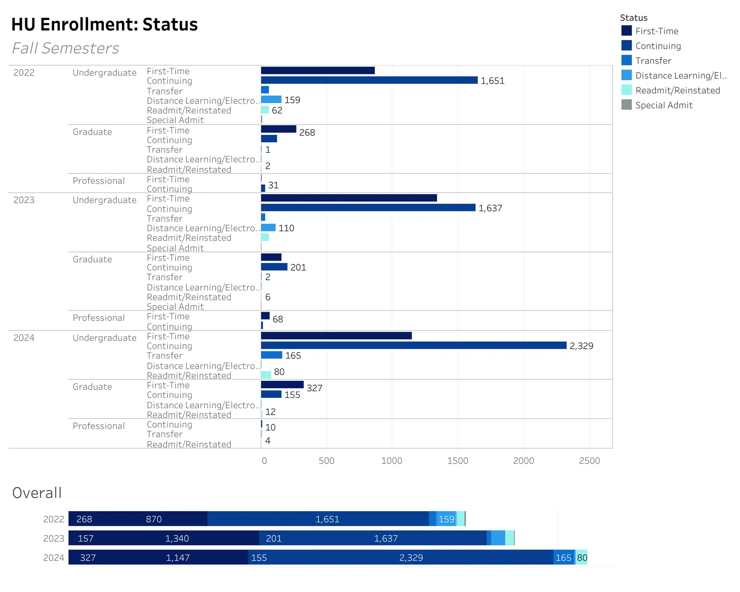Click the 2024 Graduate First-Time bar labeled 327
This screenshot has height=592, width=740.
point(282,385)
